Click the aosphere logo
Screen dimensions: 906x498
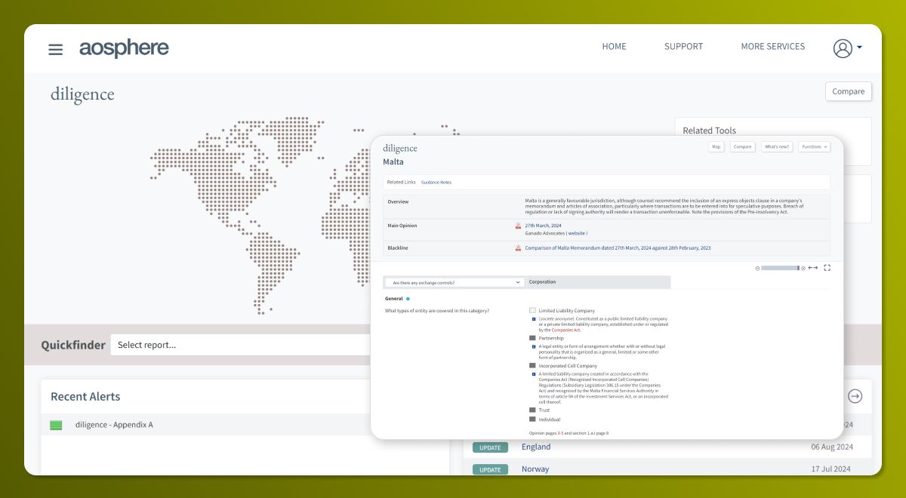click(x=124, y=48)
